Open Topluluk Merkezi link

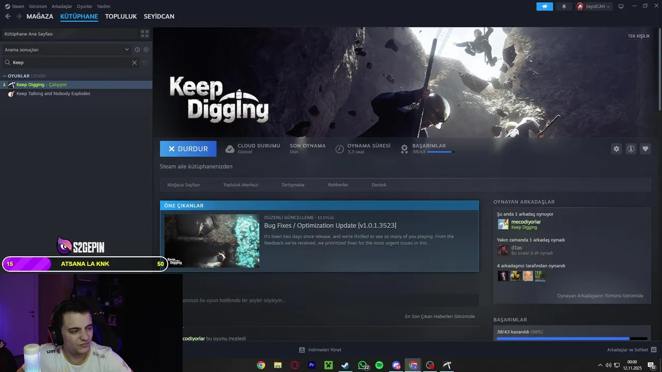coord(240,185)
